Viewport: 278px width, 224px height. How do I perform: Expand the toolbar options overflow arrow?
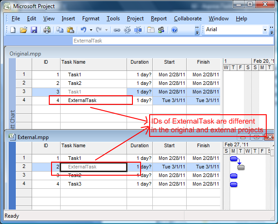197,30
